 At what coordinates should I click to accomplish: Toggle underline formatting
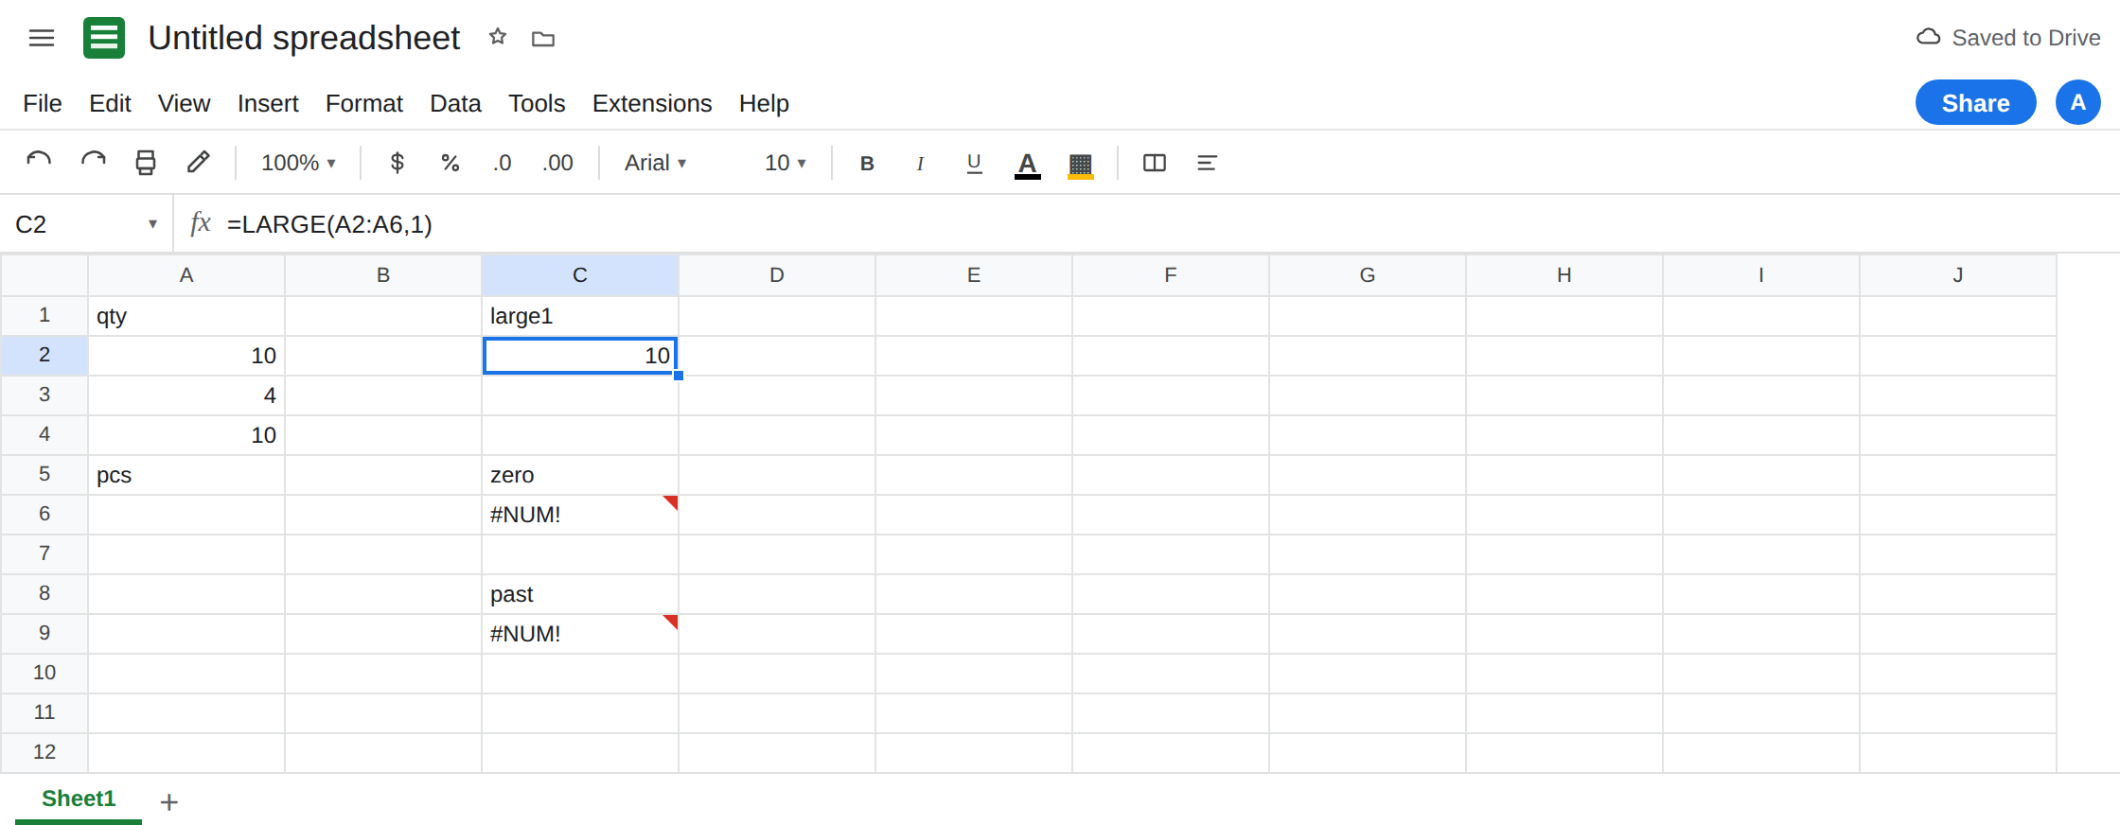974,163
